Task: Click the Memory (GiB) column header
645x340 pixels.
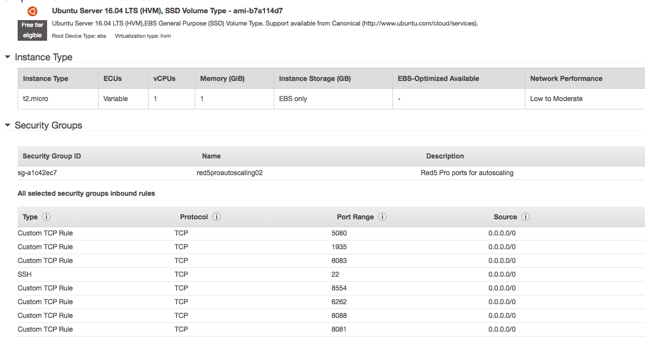Action: click(x=222, y=78)
